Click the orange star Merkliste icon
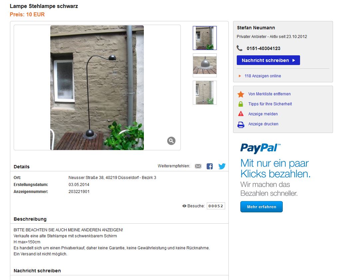Screen dimensions: 345x280 pos(241,94)
